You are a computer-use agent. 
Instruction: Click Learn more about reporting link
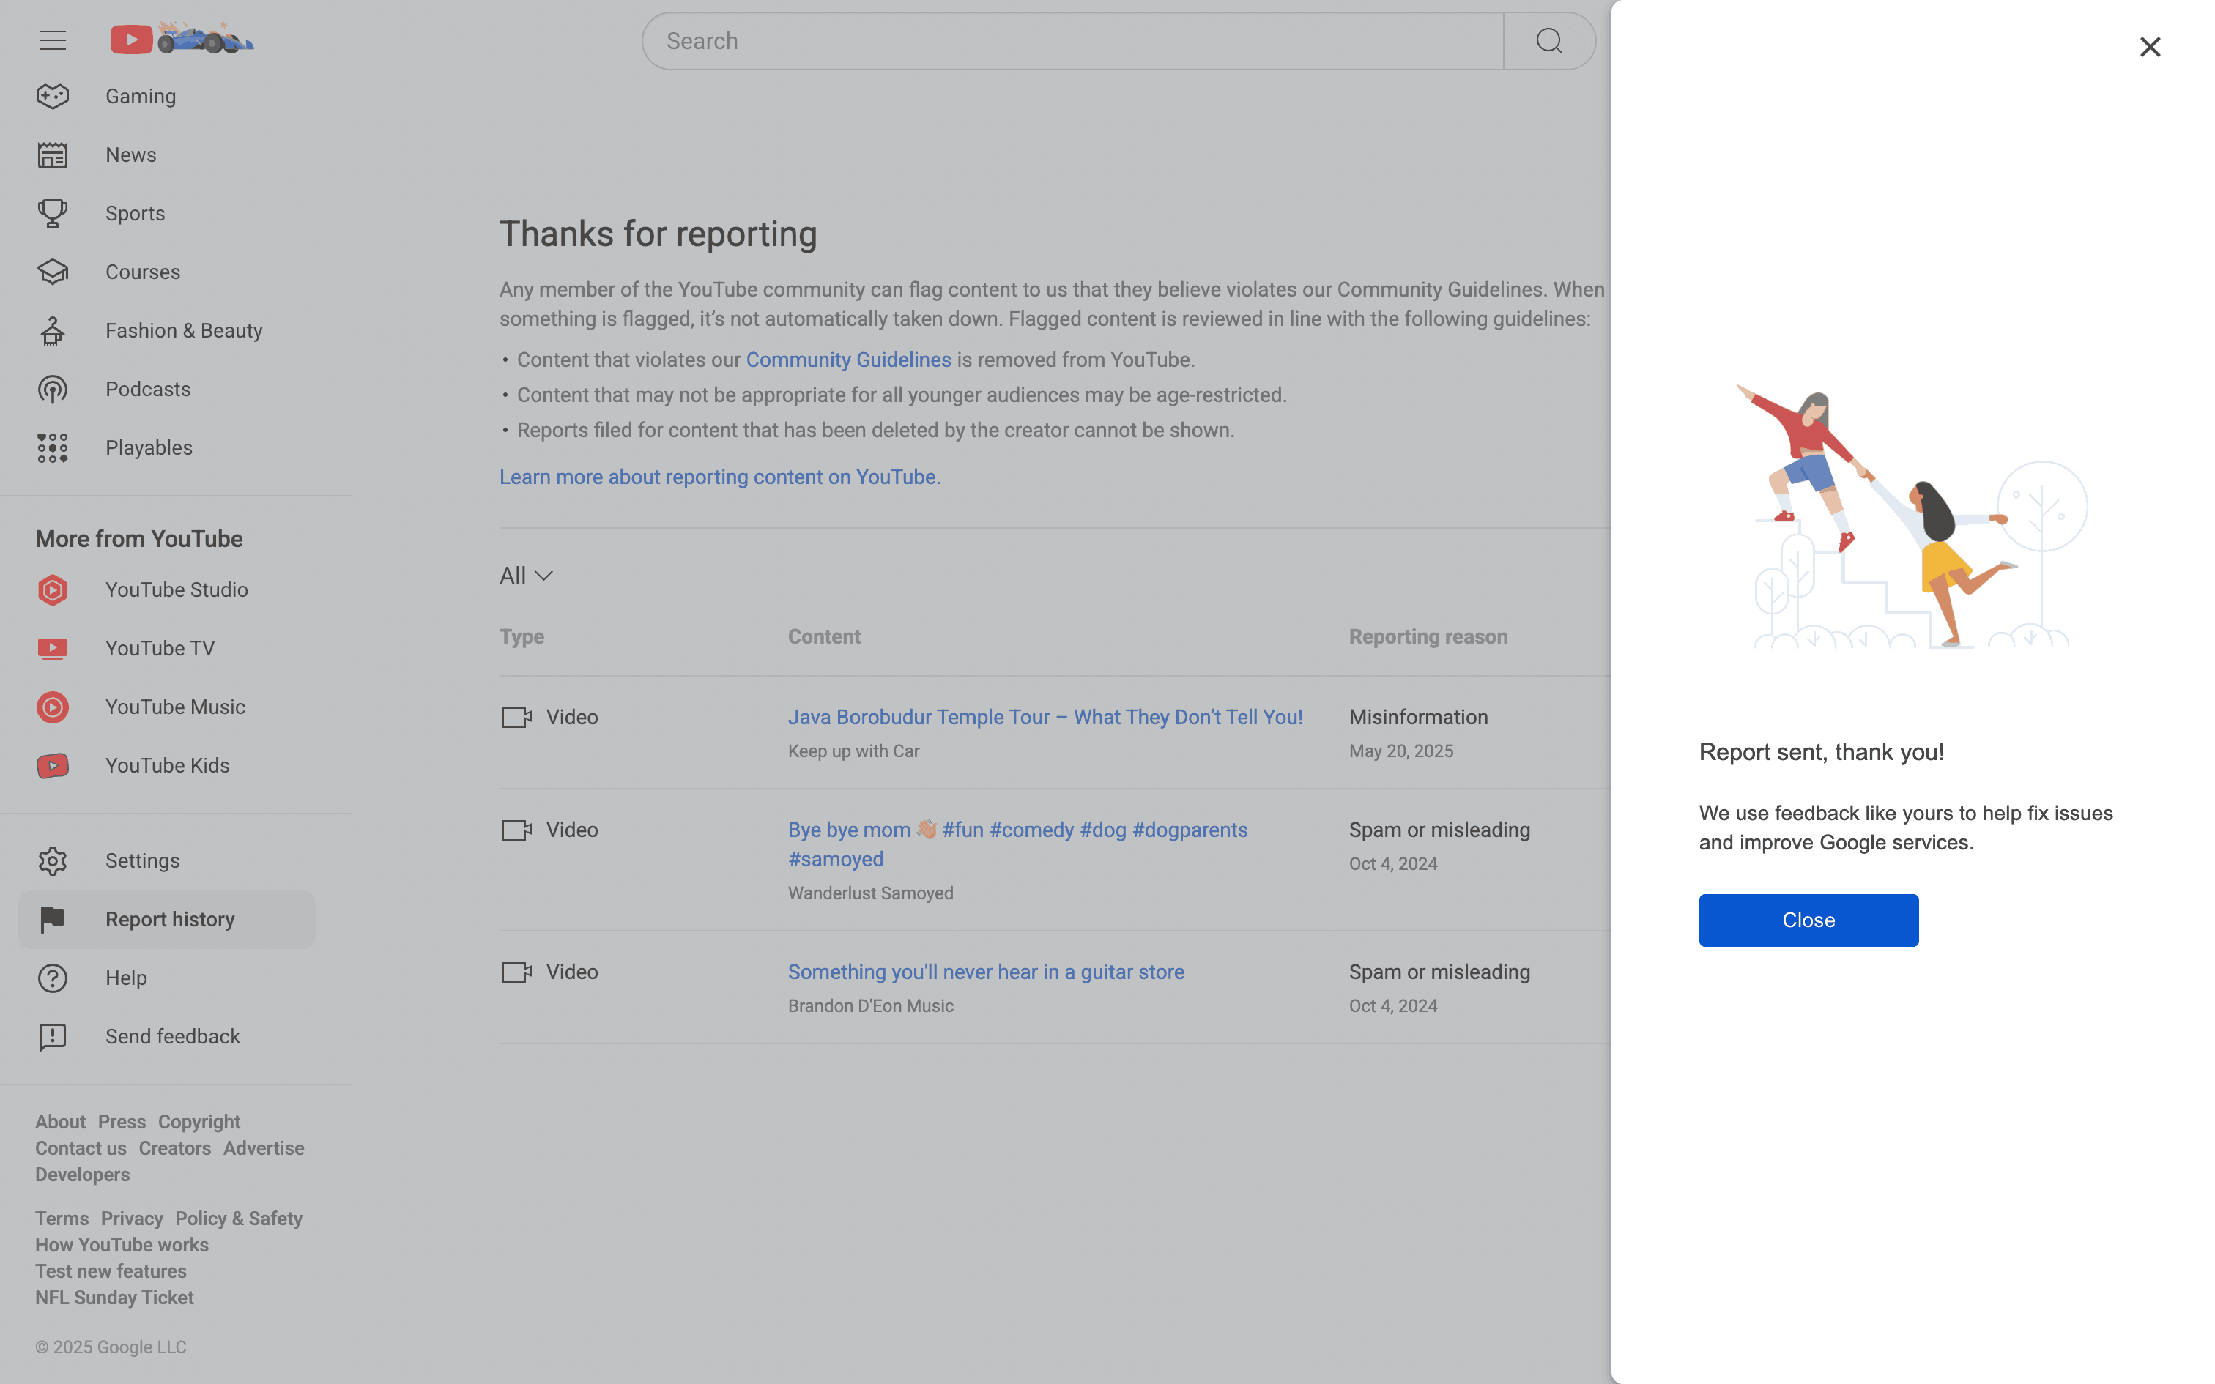coord(719,477)
